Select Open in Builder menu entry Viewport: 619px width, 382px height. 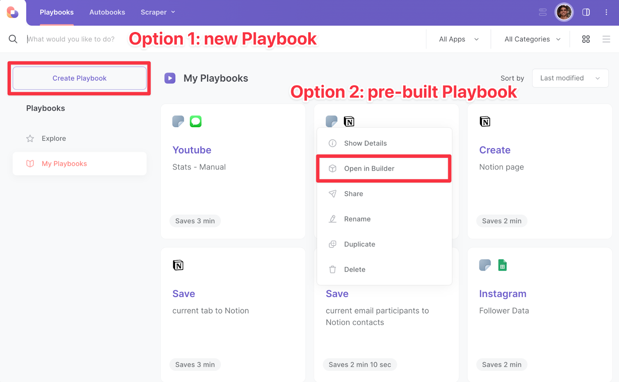tap(369, 169)
